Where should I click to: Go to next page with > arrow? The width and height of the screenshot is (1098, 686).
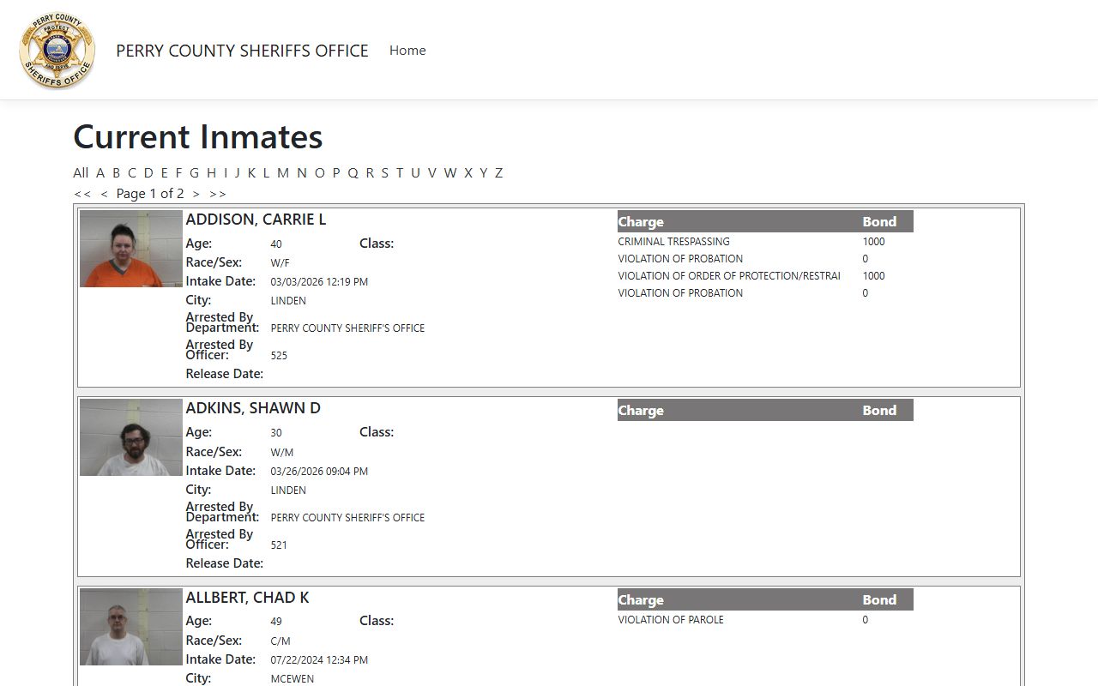(x=196, y=194)
